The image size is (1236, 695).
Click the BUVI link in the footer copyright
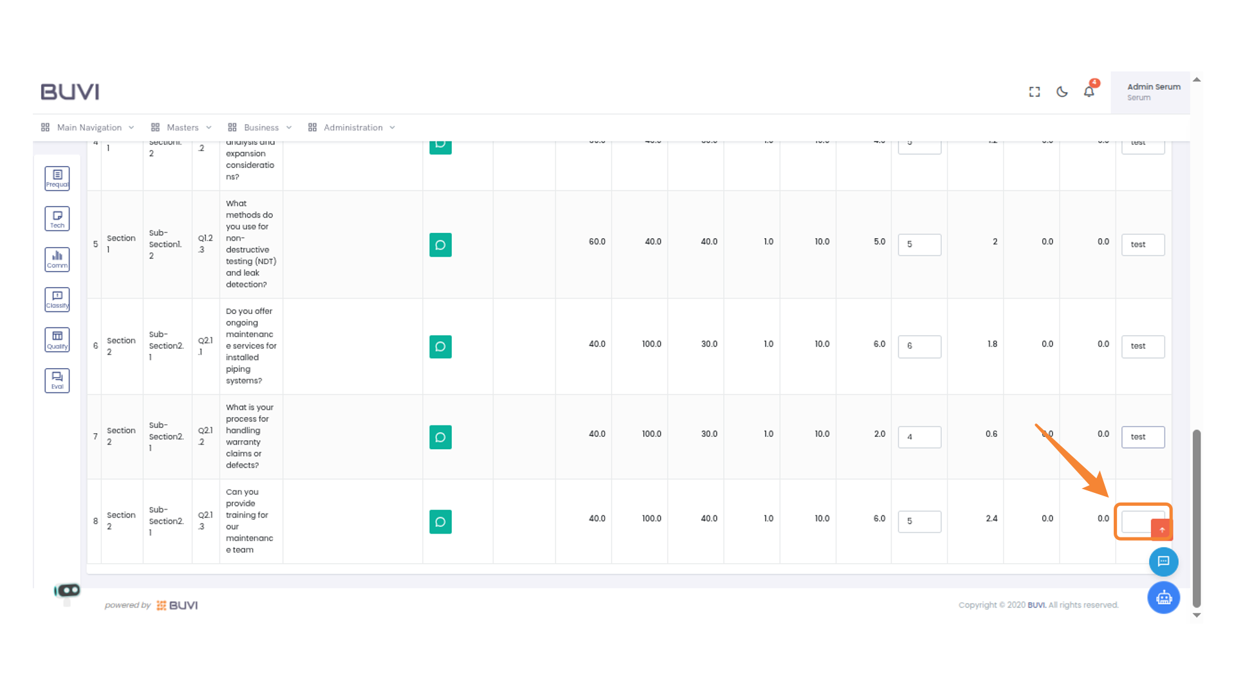tap(1036, 605)
